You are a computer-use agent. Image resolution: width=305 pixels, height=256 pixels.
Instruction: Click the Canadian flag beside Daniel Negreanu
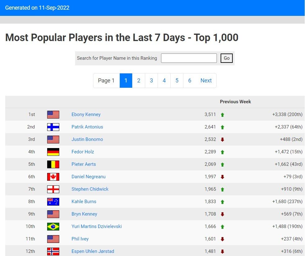tap(53, 177)
